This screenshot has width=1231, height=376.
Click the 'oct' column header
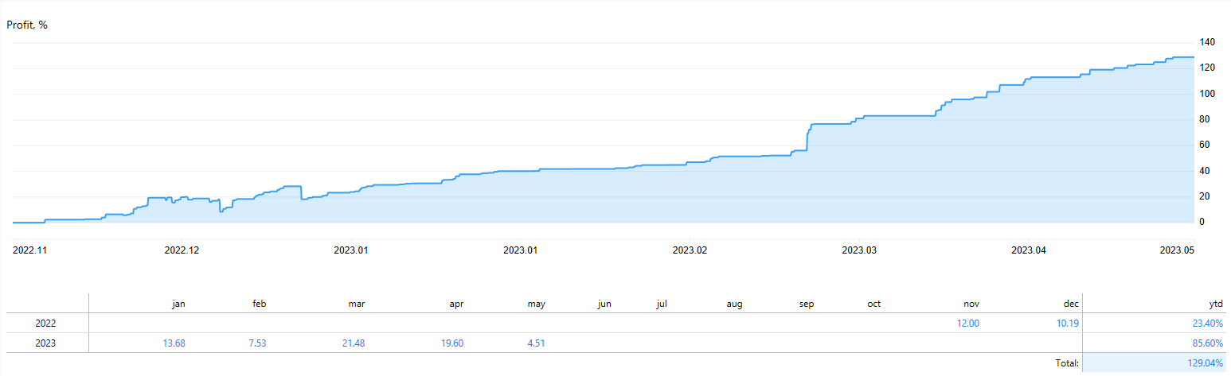(x=874, y=304)
